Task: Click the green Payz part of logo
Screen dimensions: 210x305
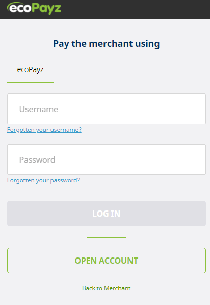Action: (x=46, y=9)
